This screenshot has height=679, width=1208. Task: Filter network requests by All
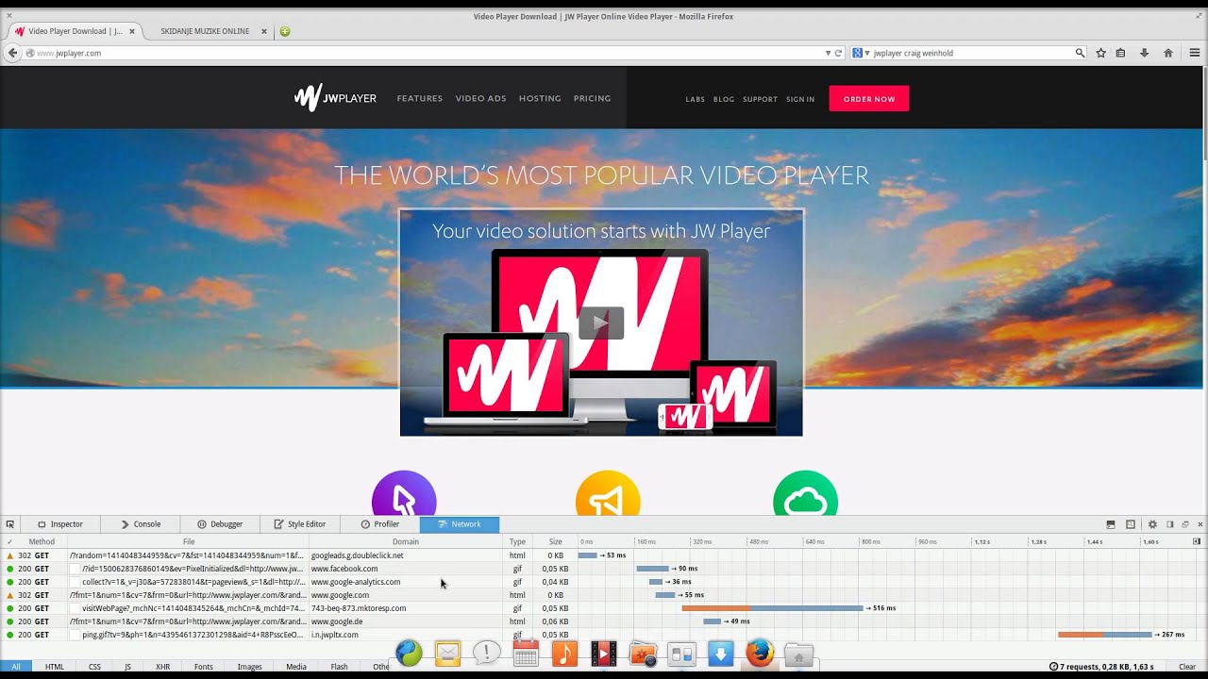(x=16, y=667)
